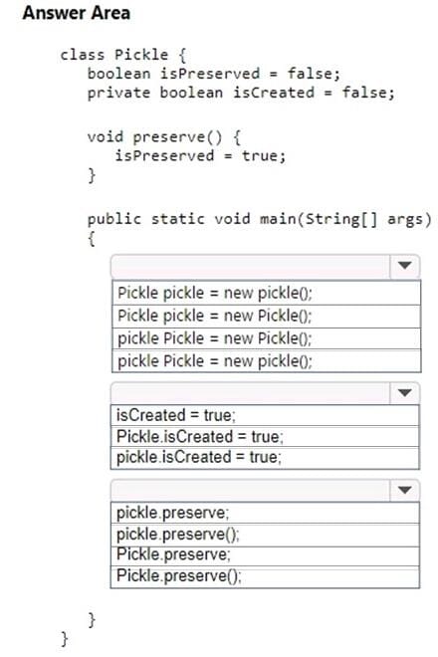438x657 pixels.
Task: Select "pickle.preserve;" option
Action: [265, 513]
